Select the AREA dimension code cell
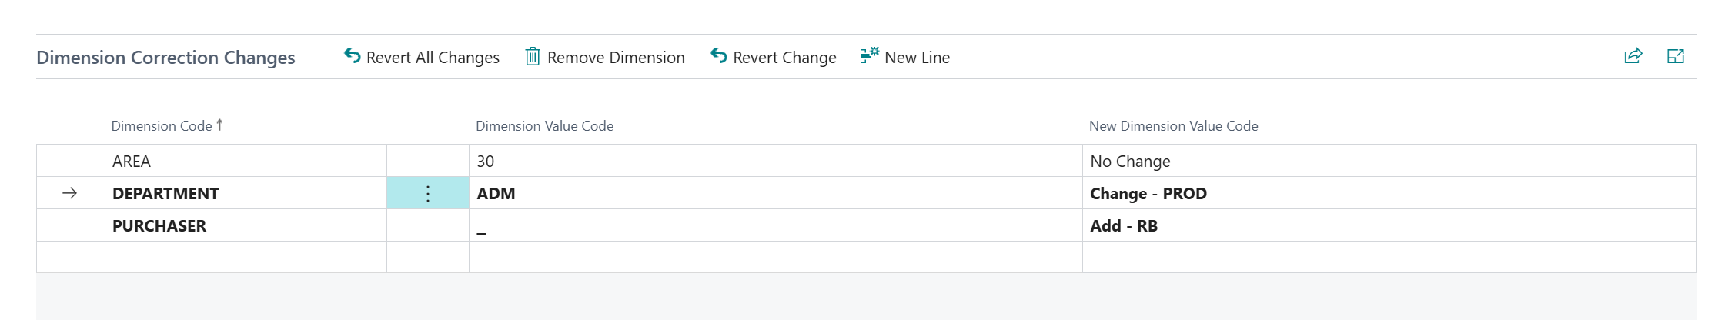The height and width of the screenshot is (320, 1725). [132, 162]
